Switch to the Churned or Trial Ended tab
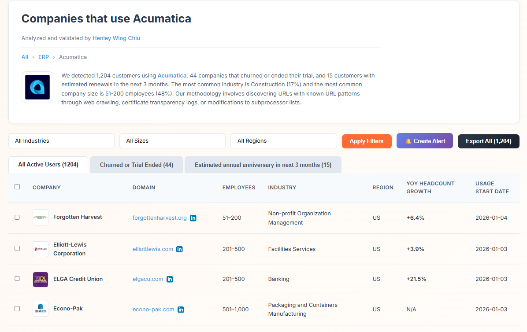 click(x=136, y=164)
